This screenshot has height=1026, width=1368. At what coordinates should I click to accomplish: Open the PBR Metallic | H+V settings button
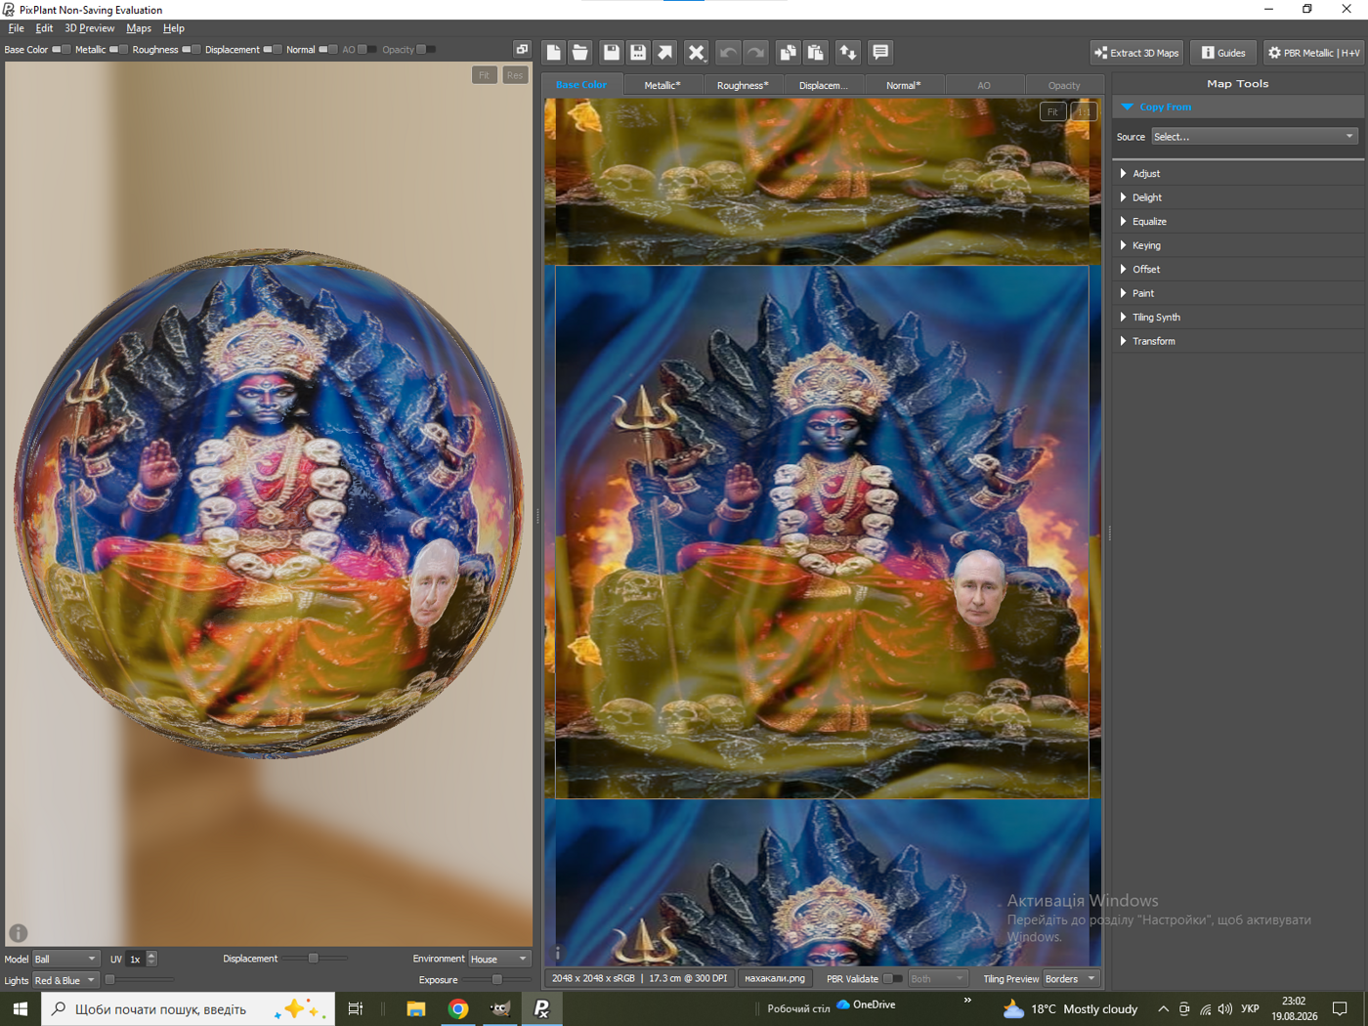(x=1314, y=53)
